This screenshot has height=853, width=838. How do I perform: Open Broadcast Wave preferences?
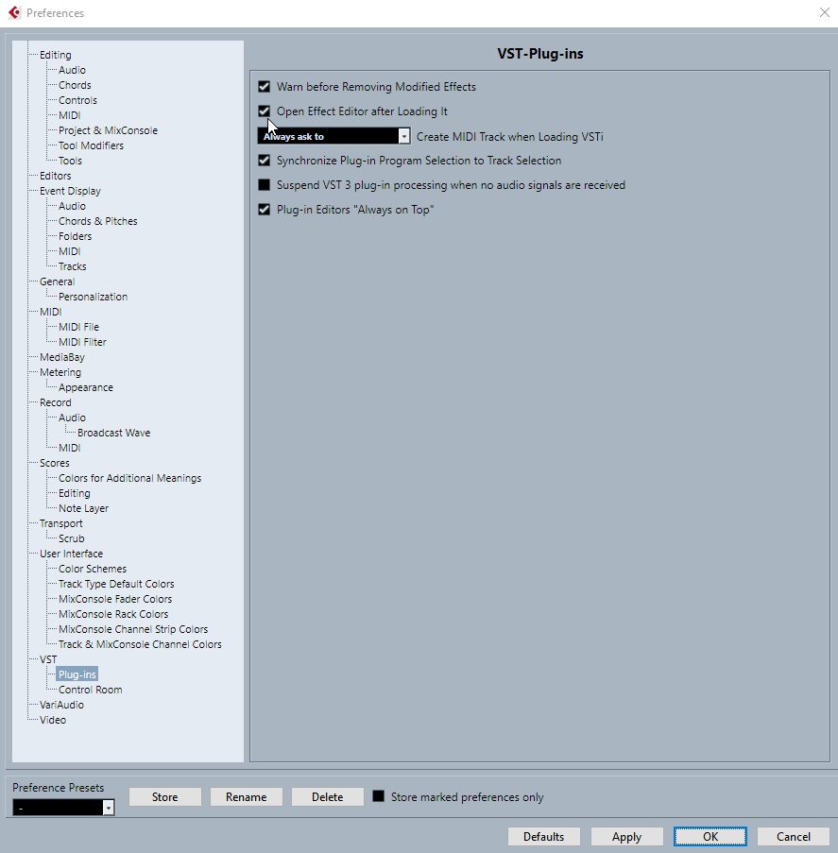tap(113, 433)
